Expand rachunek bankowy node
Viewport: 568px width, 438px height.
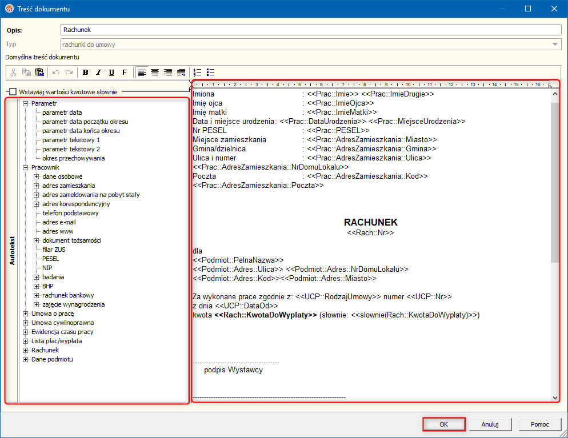click(36, 295)
